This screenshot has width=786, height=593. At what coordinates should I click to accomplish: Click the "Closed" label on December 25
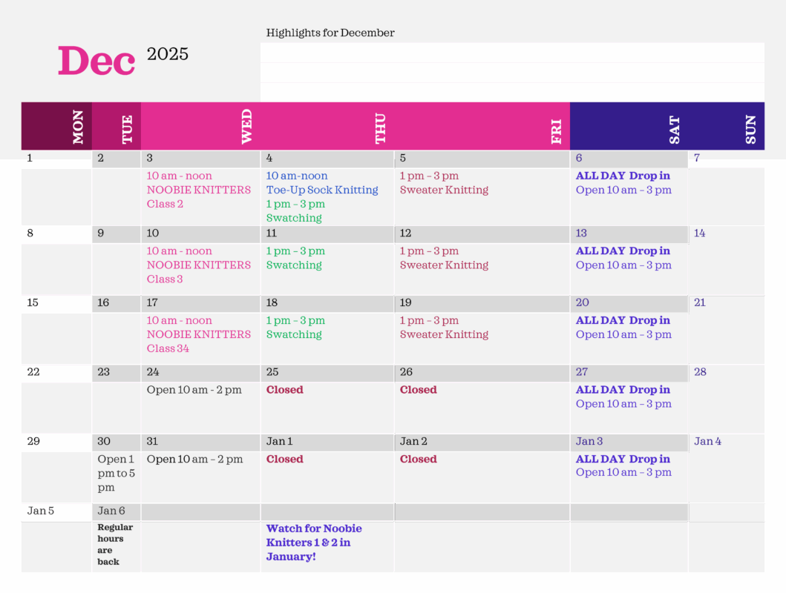[x=285, y=390]
